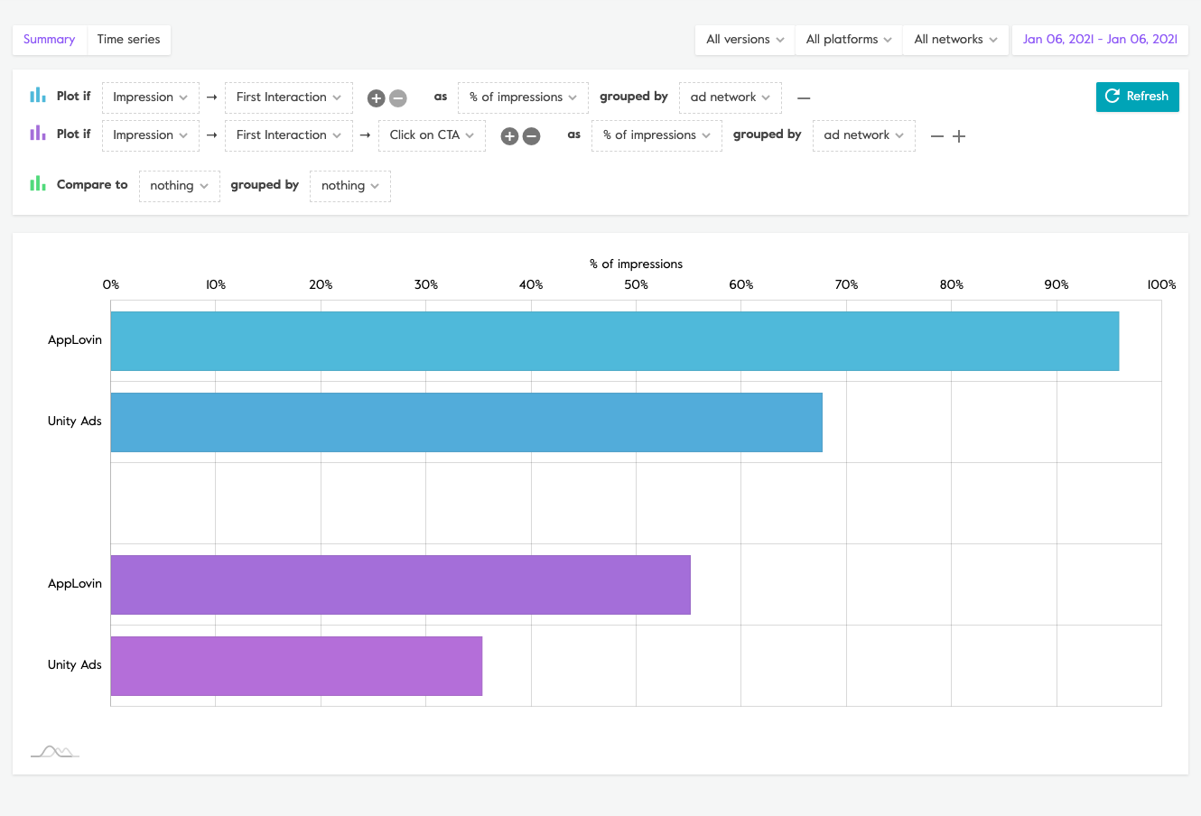Viewport: 1201px width, 816px height.
Task: Delete the first plot row with the dash icon
Action: 804,97
